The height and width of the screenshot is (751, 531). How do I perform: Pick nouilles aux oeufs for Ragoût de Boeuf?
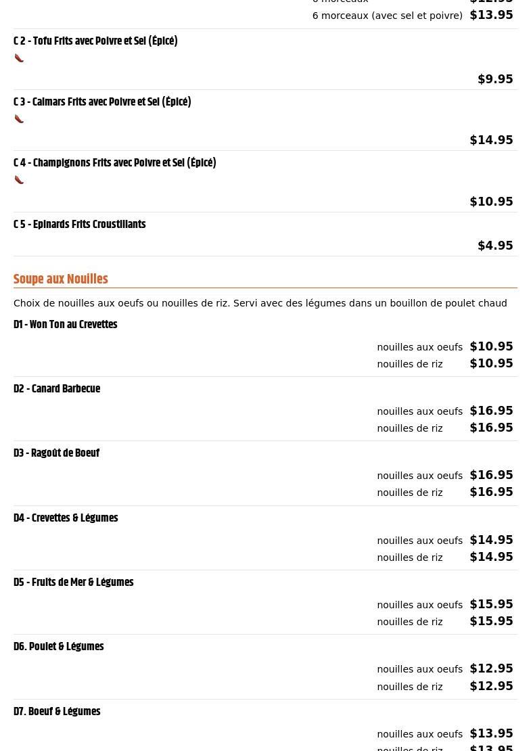[419, 476]
